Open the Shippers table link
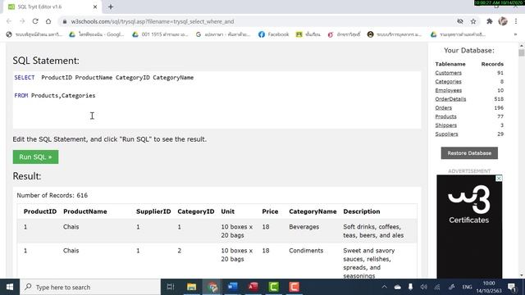 click(x=445, y=125)
